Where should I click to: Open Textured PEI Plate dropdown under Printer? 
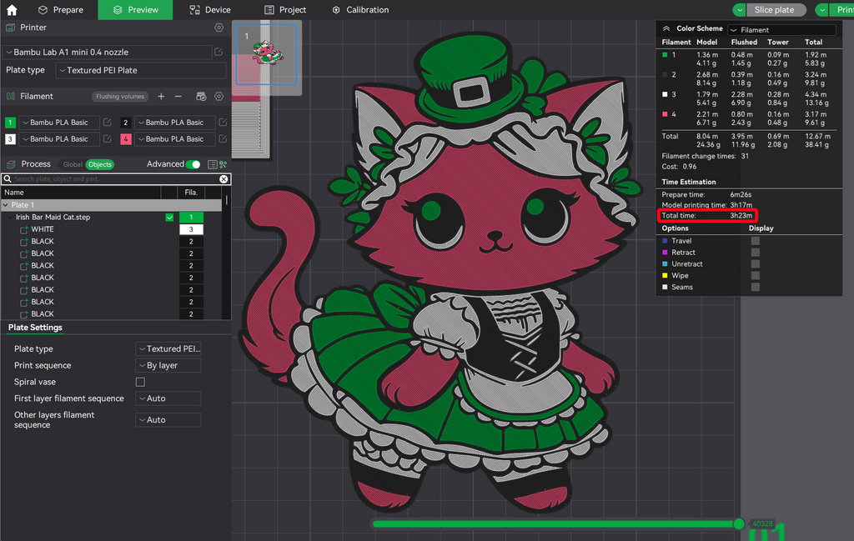click(140, 70)
